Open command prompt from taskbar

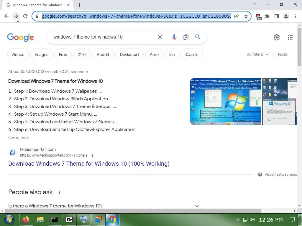[x=55, y=220]
